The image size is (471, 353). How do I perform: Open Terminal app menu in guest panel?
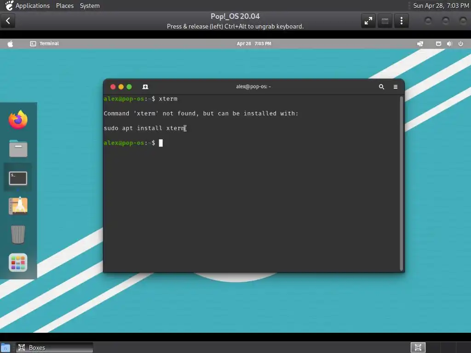(45, 44)
